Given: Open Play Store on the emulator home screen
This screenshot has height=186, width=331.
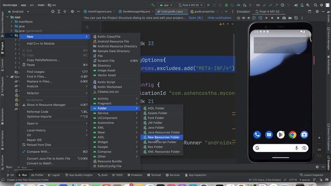Looking at the screenshot, I should pyautogui.click(x=280, y=134).
